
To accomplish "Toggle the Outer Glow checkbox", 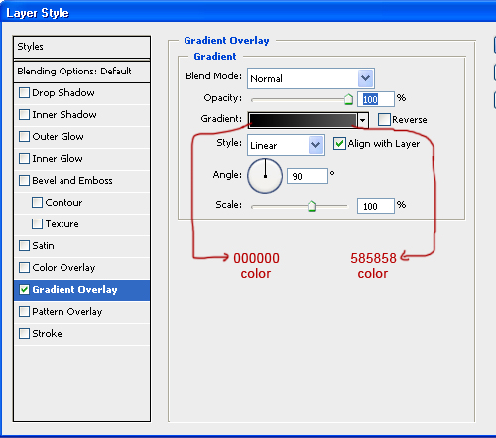I will pos(24,137).
